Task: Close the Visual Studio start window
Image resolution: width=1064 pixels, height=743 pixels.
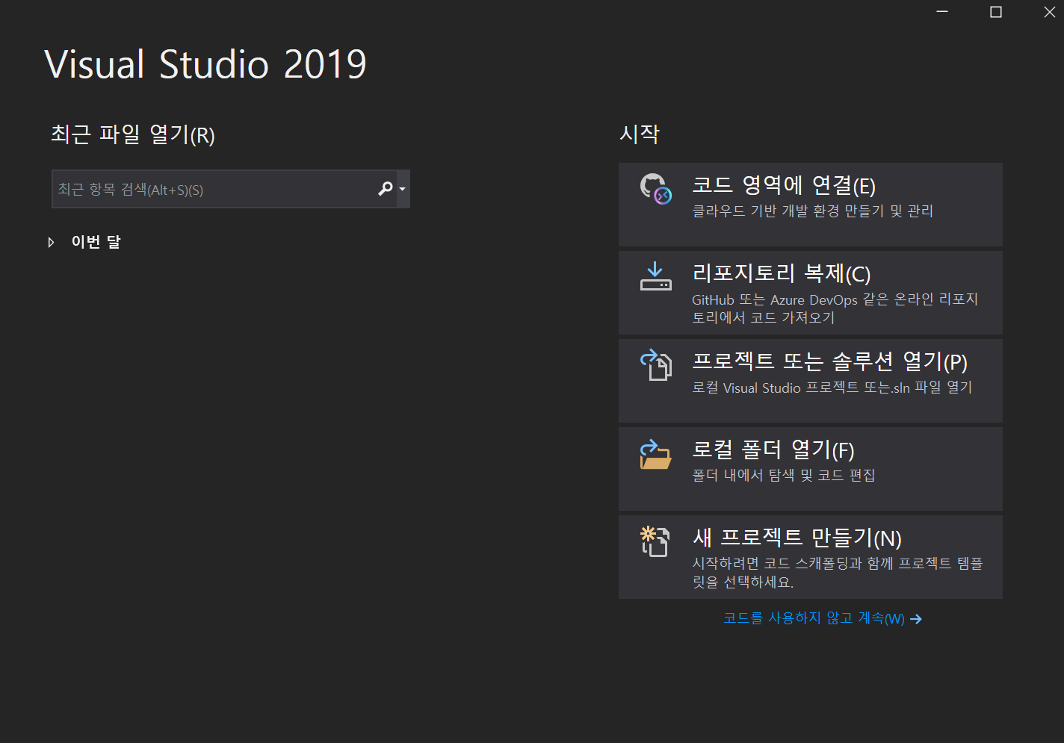Action: tap(1049, 12)
